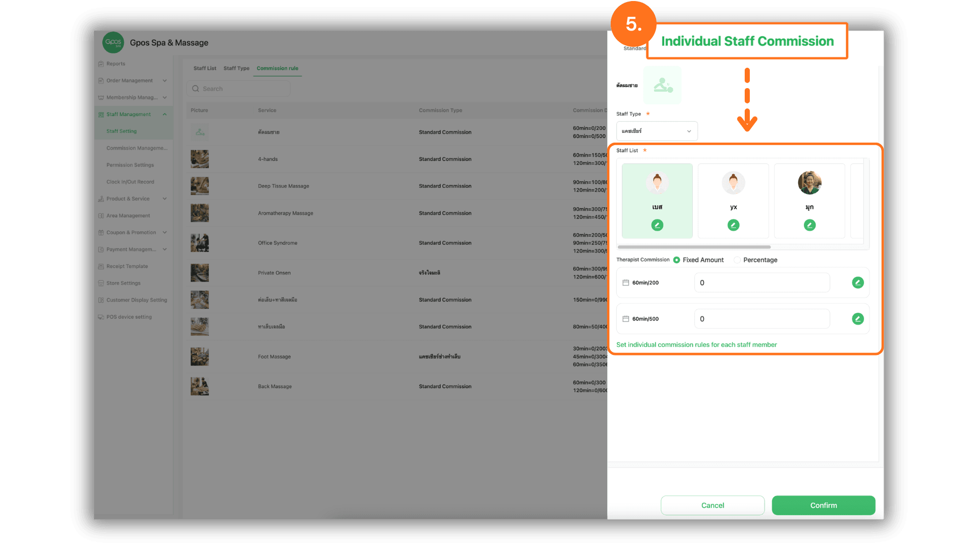Click the 60min/500 commission input field
The image size is (978, 550).
tap(762, 319)
